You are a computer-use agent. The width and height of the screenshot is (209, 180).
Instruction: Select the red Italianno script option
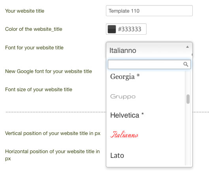coord(146,135)
